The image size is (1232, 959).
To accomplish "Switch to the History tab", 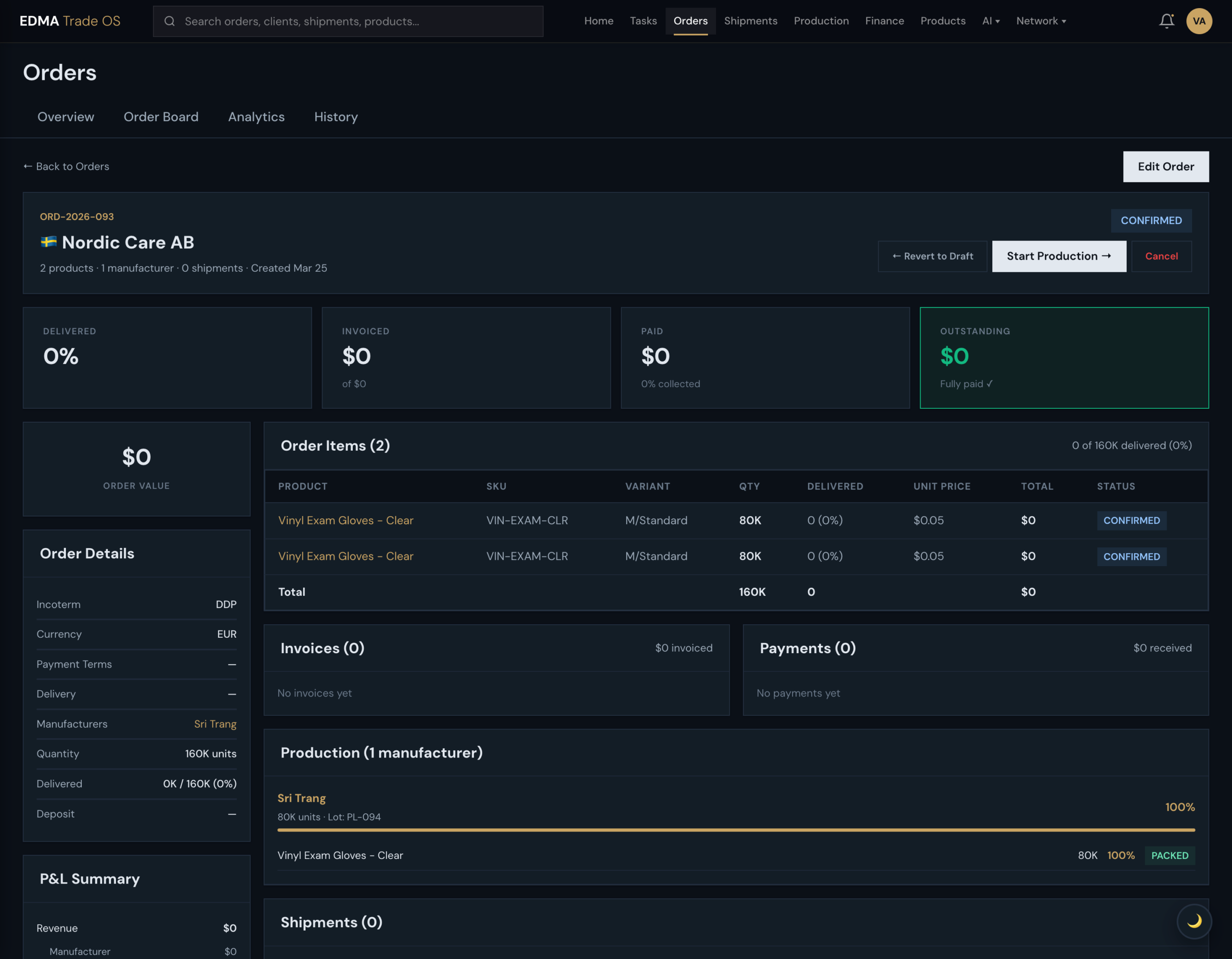I will [335, 117].
